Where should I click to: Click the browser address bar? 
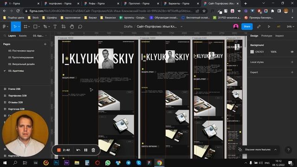[x=111, y=11]
